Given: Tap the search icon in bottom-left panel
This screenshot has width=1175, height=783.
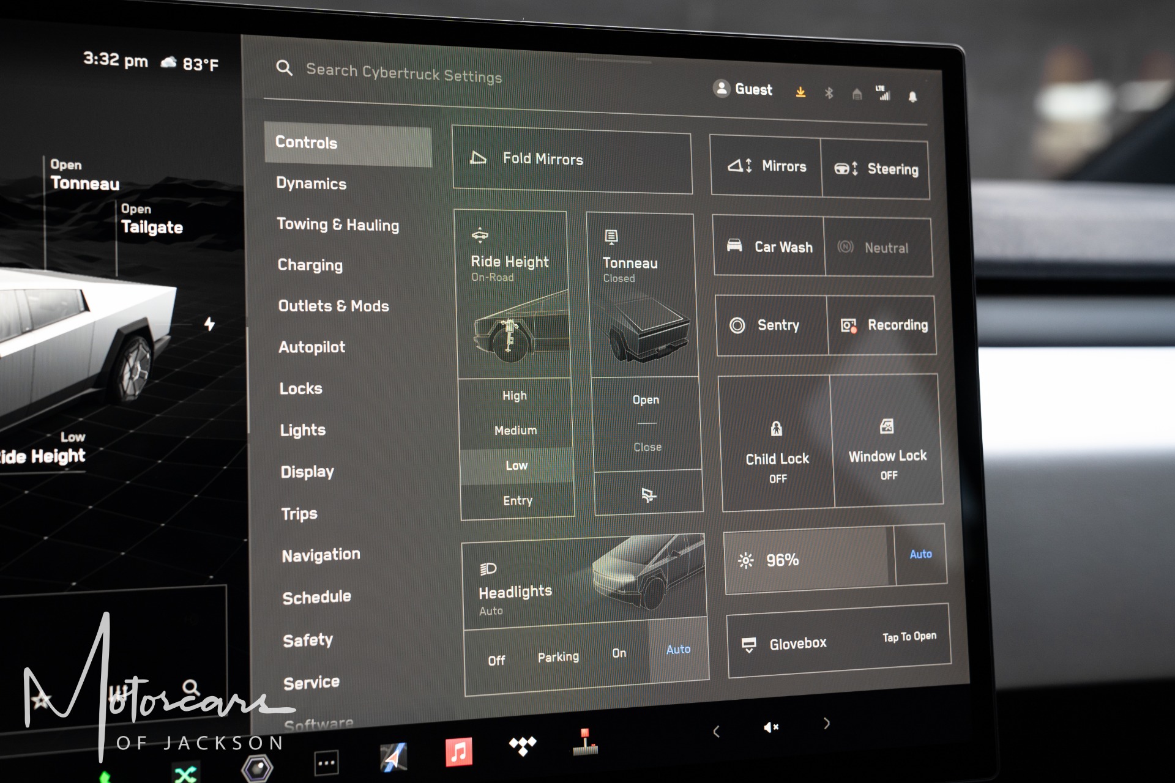Looking at the screenshot, I should coord(191,688).
